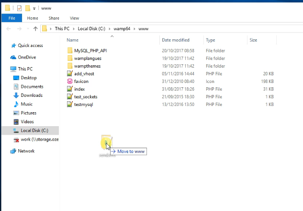This screenshot has width=303, height=211.
Task: Open Pictures in navigation pane
Action: coord(28,113)
